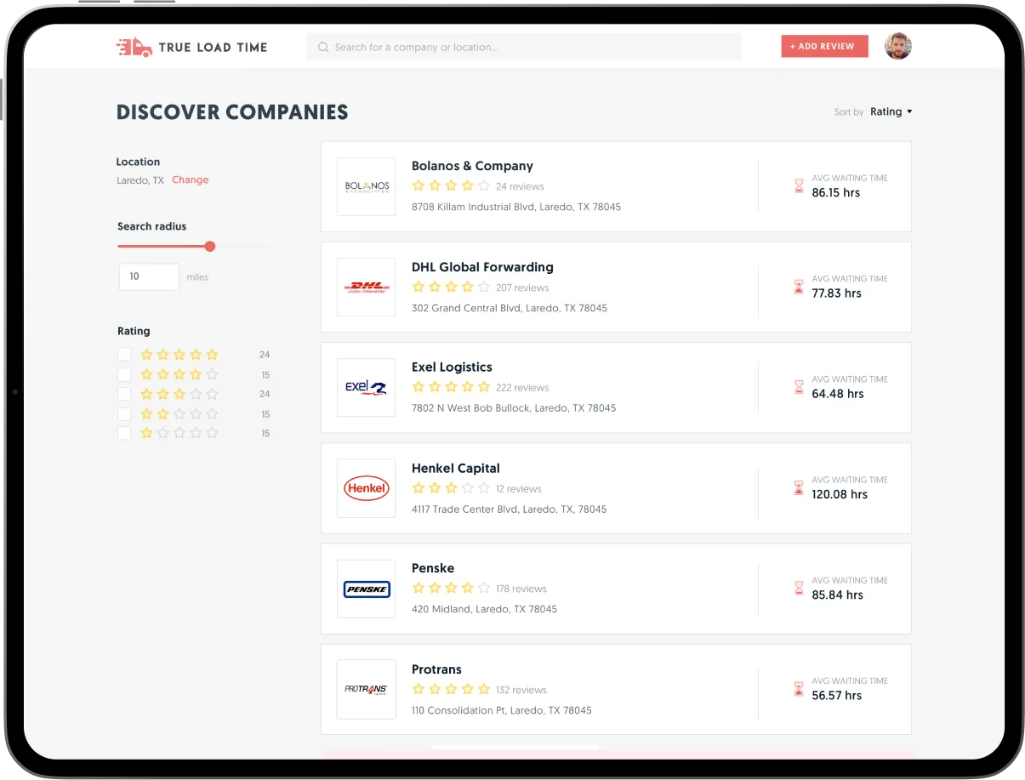Image resolution: width=1025 pixels, height=780 pixels.
Task: Click the Discover Companies heading
Action: point(232,112)
